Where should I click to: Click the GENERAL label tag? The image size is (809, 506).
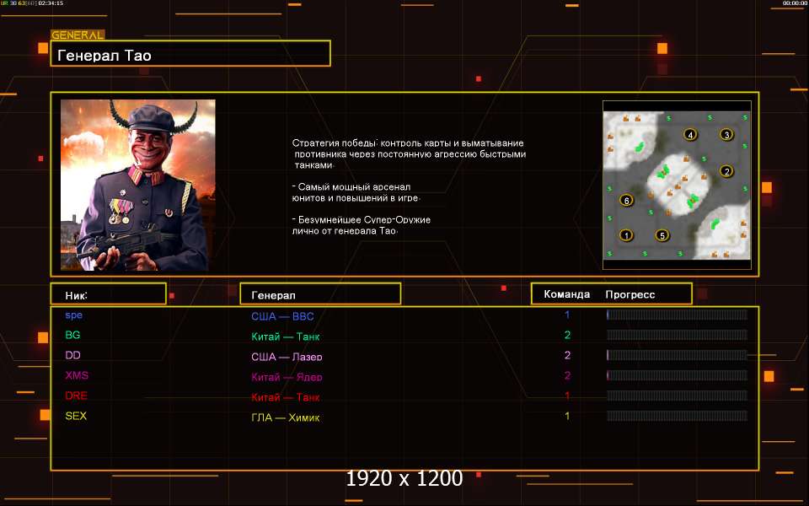78,35
